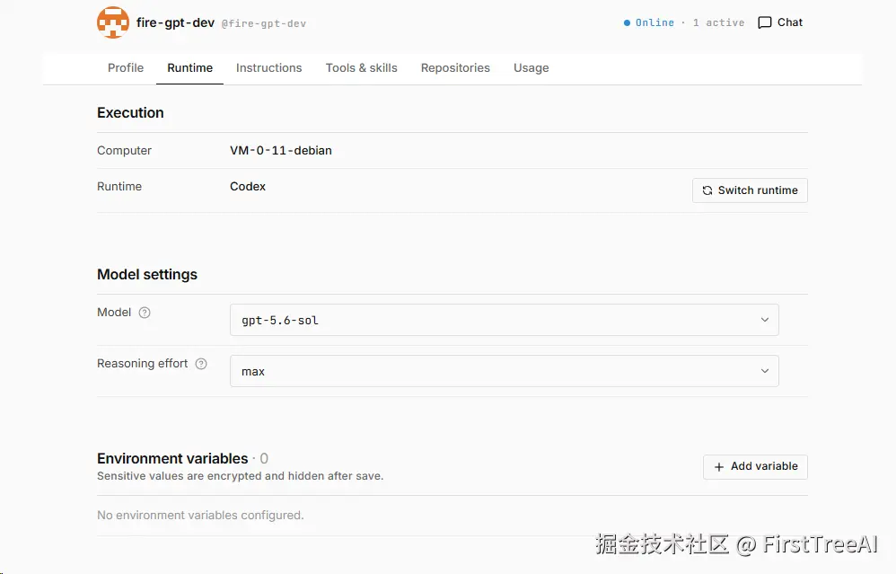
Task: Click the environment variables count 0
Action: (264, 458)
